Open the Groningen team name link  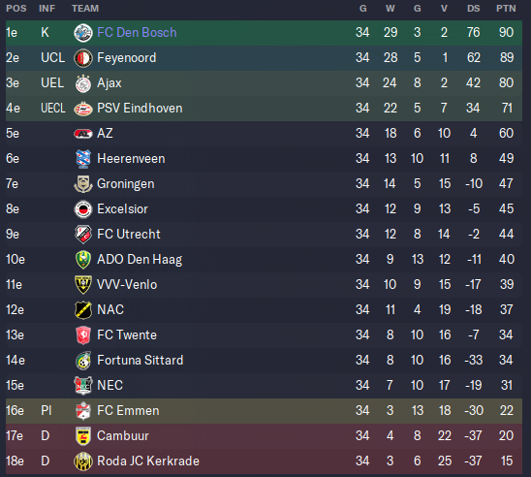(126, 183)
